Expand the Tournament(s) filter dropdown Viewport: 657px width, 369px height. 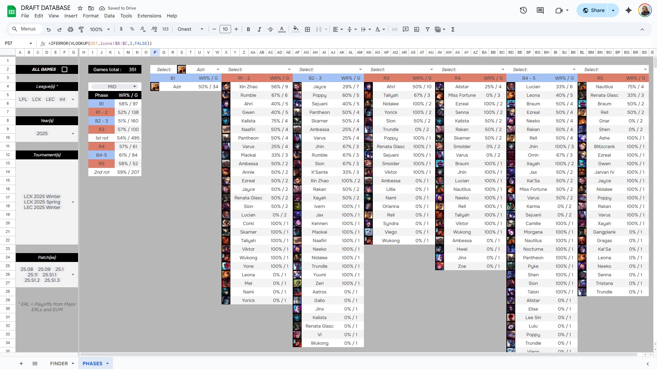(73, 202)
